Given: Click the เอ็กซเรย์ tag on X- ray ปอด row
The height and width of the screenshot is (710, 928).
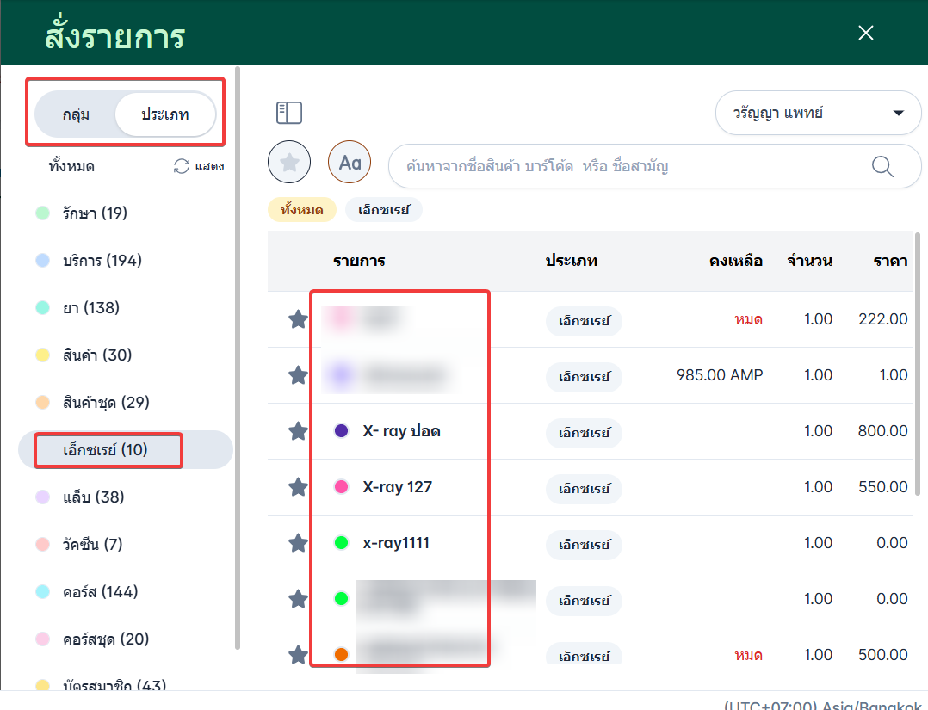Looking at the screenshot, I should pos(584,433).
